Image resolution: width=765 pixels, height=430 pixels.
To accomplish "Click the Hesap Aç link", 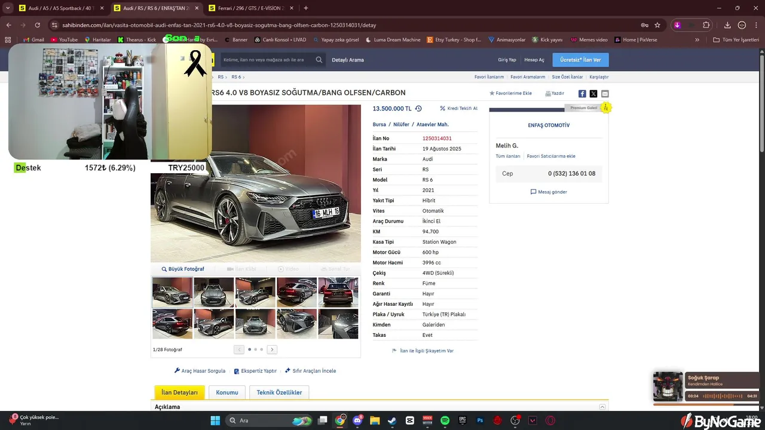I will [x=534, y=60].
